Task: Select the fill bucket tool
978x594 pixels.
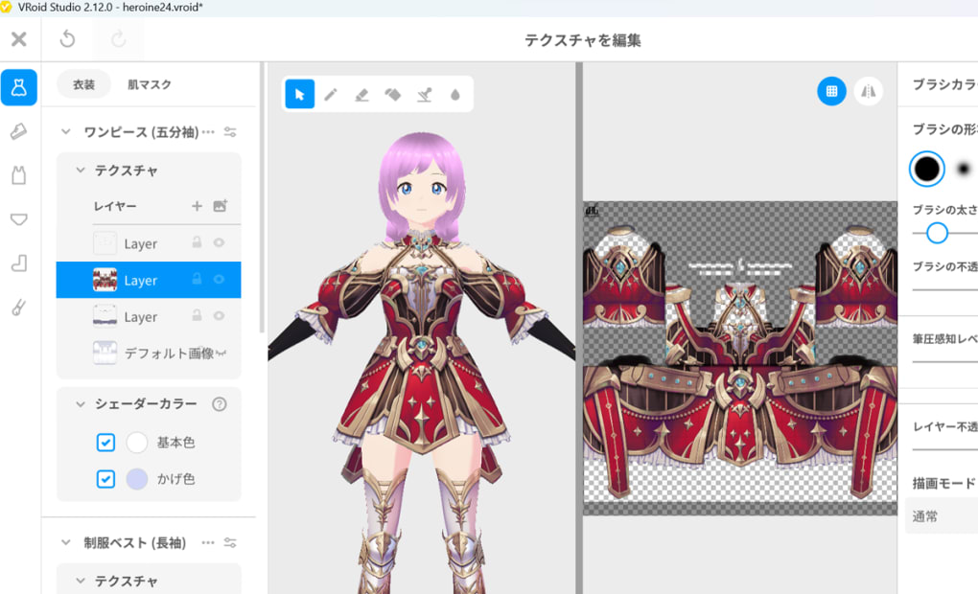Action: [393, 94]
